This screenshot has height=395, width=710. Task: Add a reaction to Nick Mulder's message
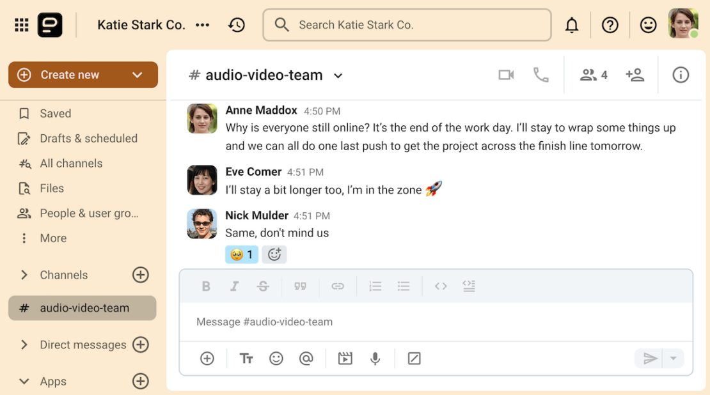(x=274, y=254)
